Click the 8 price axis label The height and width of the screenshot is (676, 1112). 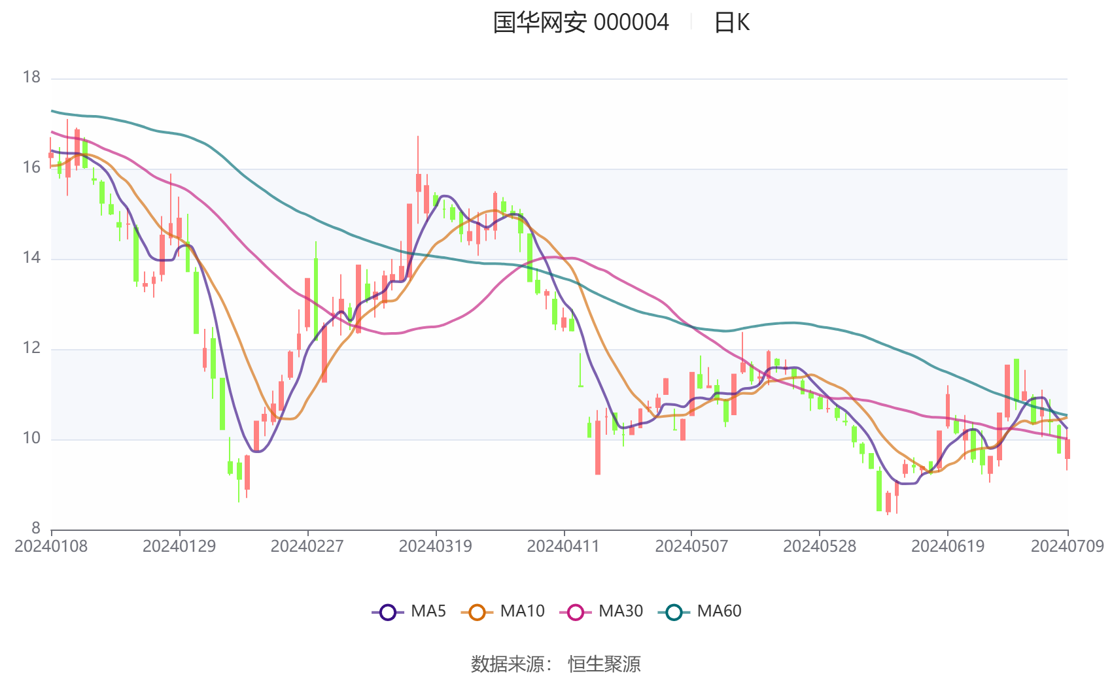[x=36, y=528]
